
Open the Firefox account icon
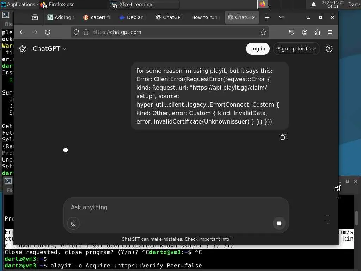pos(305,32)
